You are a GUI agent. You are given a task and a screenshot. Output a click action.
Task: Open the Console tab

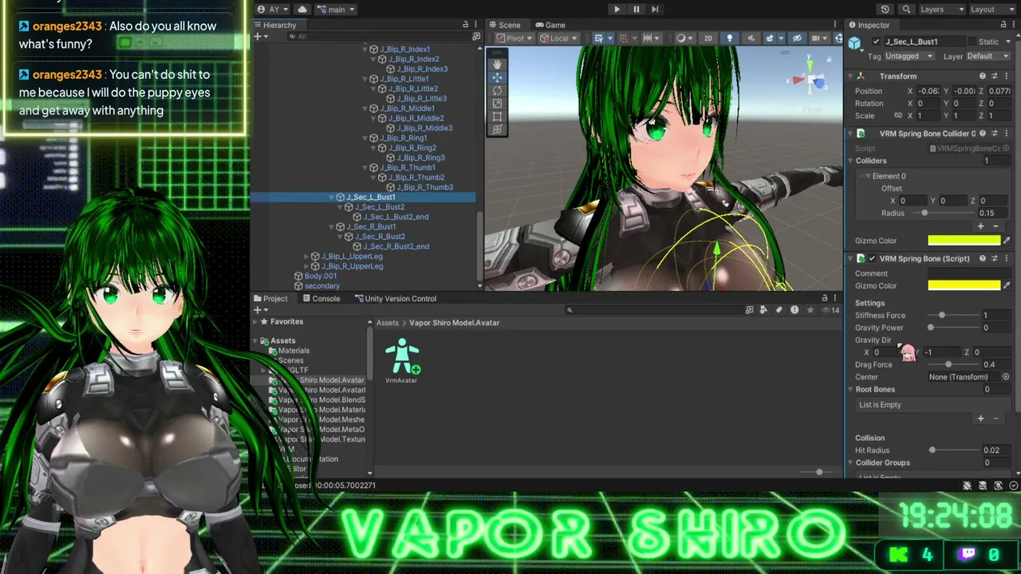[321, 298]
